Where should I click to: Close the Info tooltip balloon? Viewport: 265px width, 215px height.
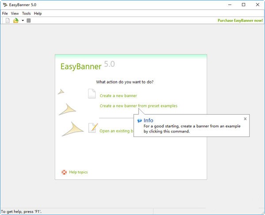245,119
